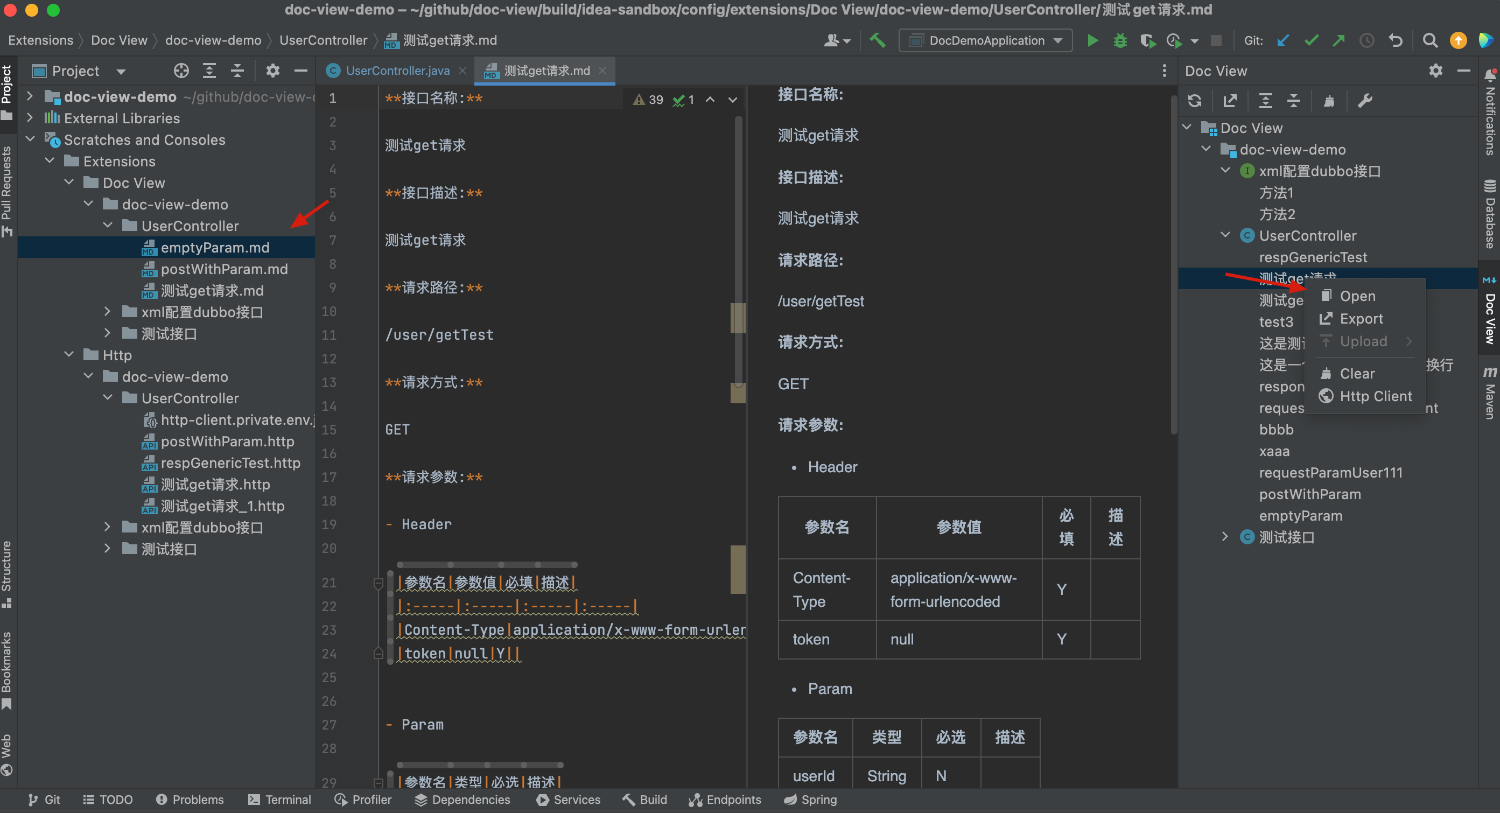Toggle the Structure tool window button

(7, 573)
